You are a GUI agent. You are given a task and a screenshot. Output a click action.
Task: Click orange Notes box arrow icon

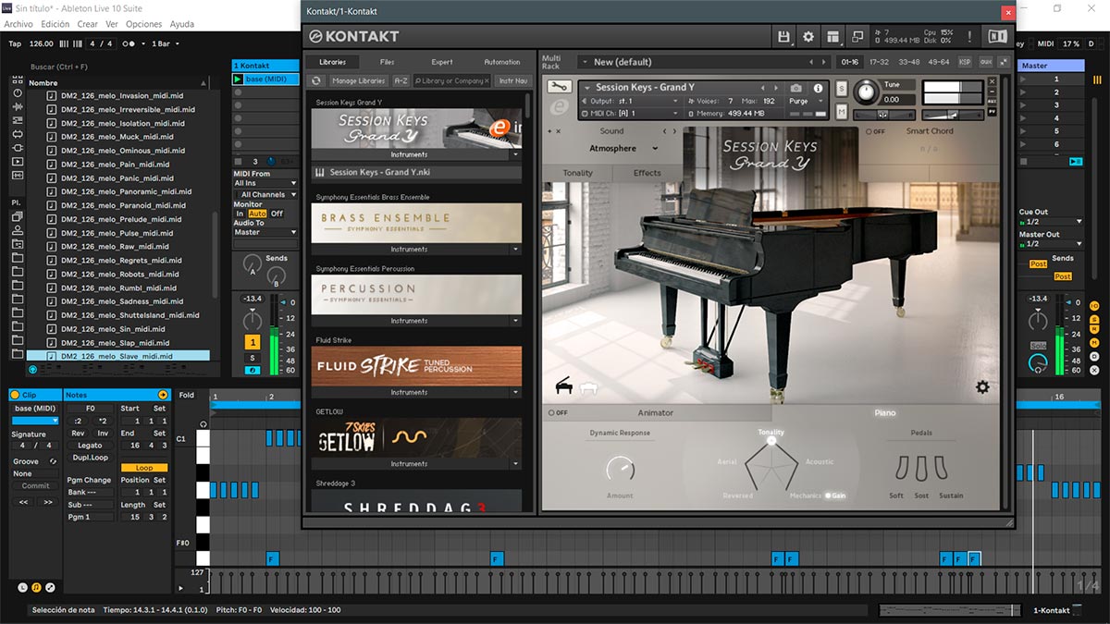[x=164, y=395]
